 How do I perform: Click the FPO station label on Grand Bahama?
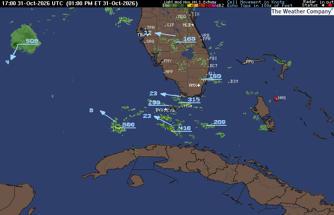tap(250, 62)
